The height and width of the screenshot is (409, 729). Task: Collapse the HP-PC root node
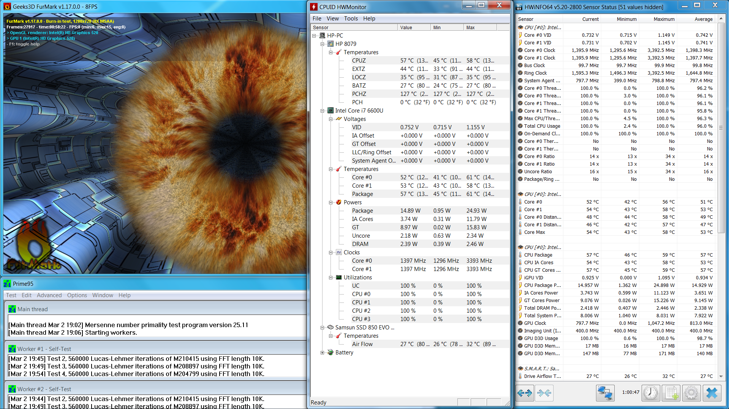[314, 36]
